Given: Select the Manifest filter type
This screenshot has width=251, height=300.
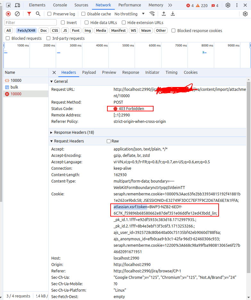Looking at the screenshot, I should [118, 30].
